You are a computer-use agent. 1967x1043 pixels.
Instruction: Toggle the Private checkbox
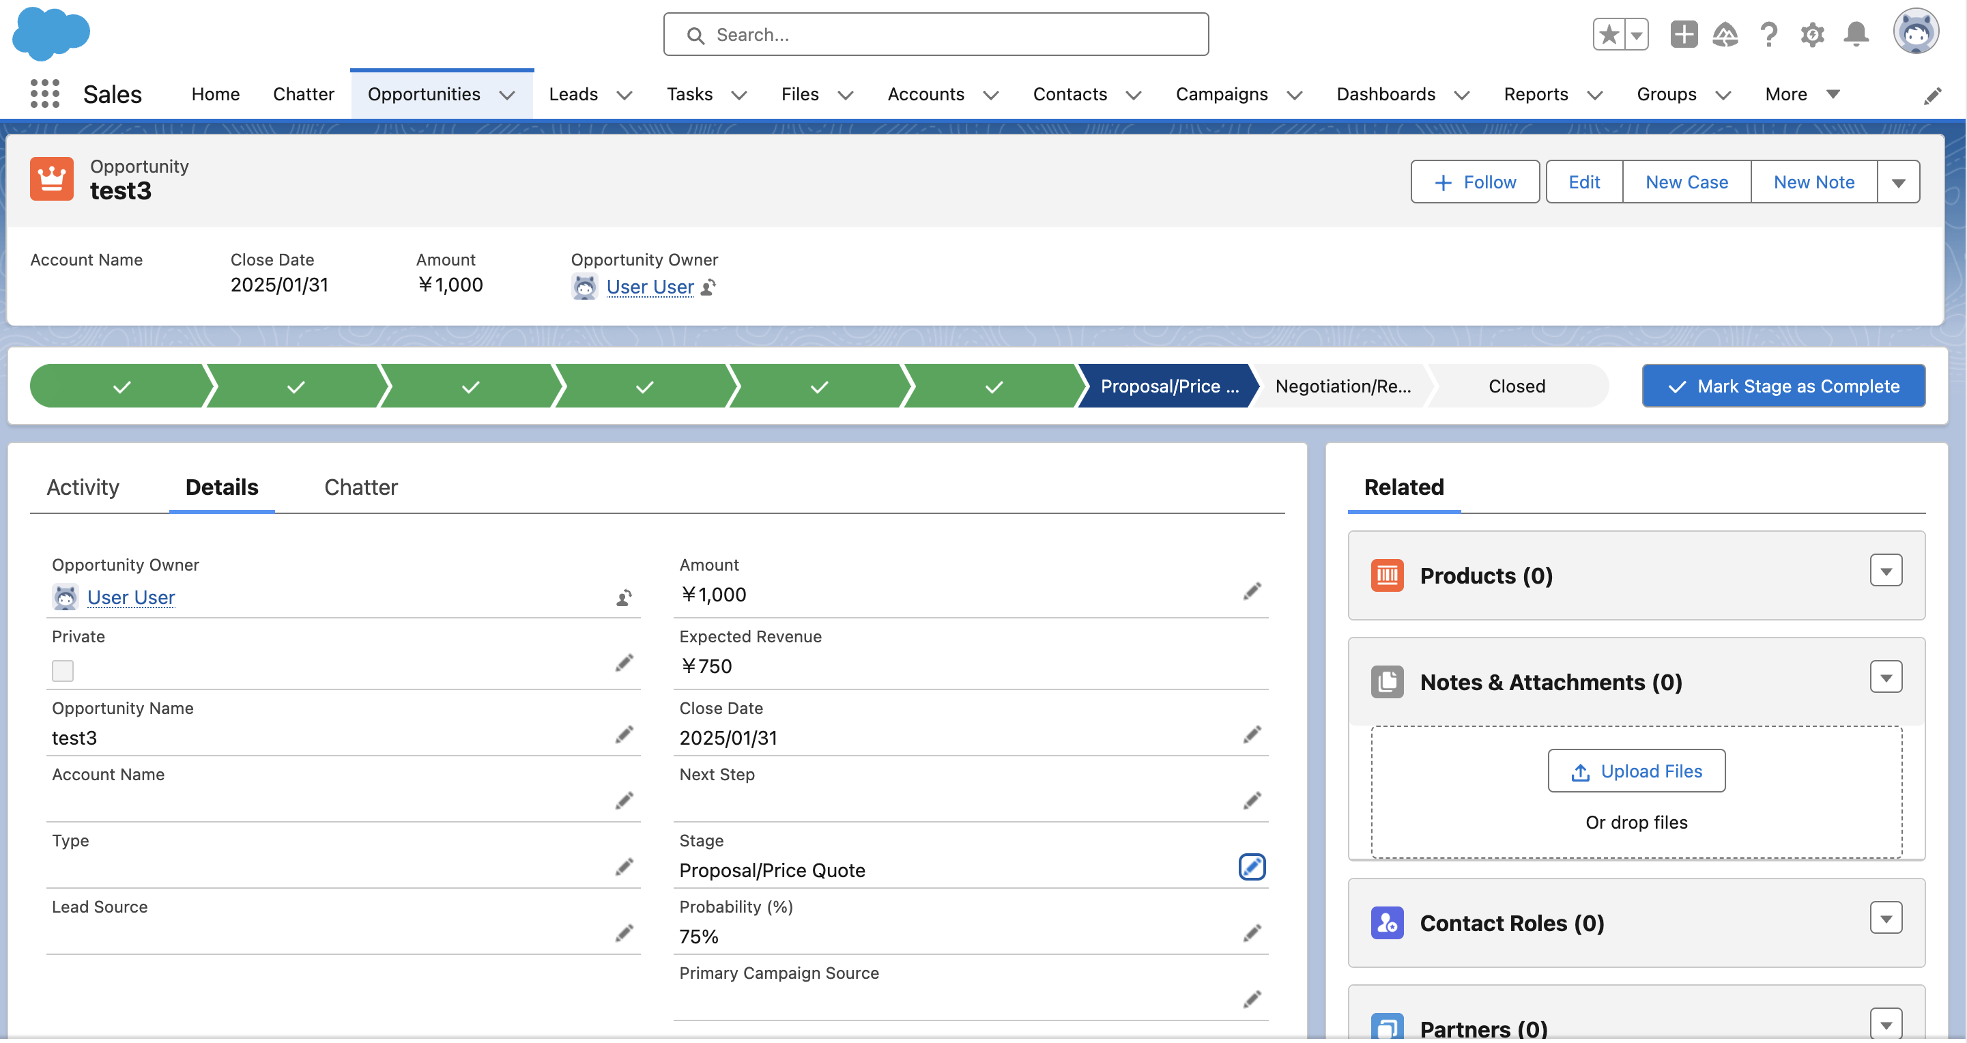pos(63,672)
